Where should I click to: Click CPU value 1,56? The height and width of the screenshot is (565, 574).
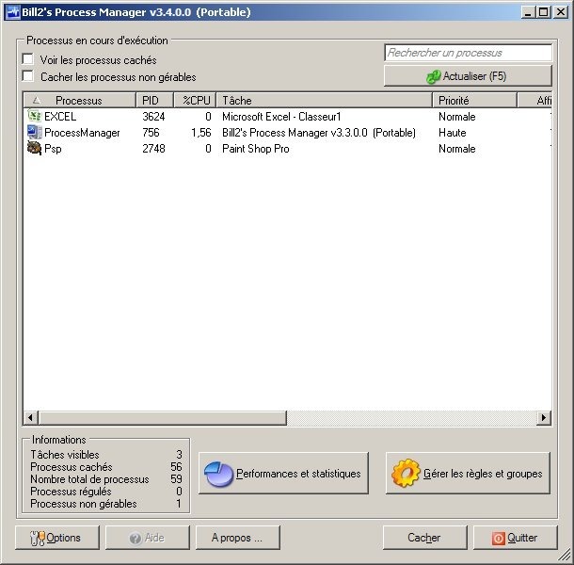201,133
